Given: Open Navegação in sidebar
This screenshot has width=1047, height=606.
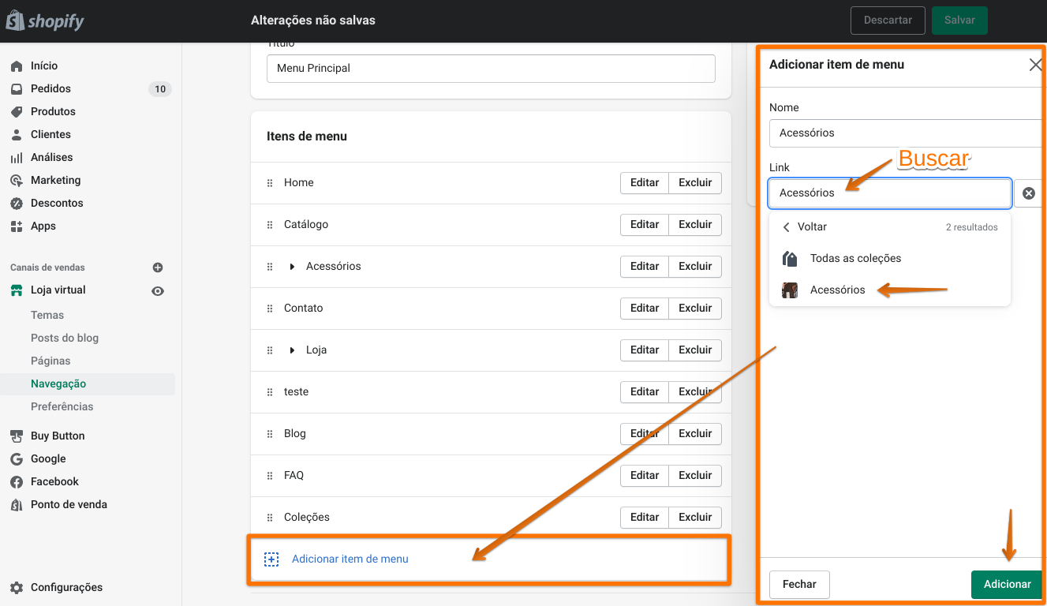Looking at the screenshot, I should pyautogui.click(x=58, y=384).
